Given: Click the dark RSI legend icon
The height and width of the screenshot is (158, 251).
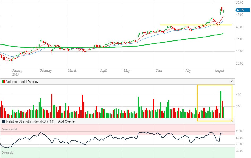Looking at the screenshot, I should 3,121.
